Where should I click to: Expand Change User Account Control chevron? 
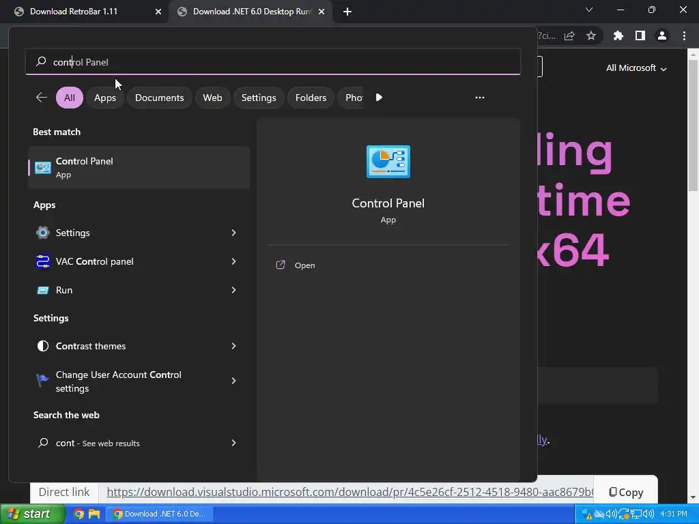(233, 381)
